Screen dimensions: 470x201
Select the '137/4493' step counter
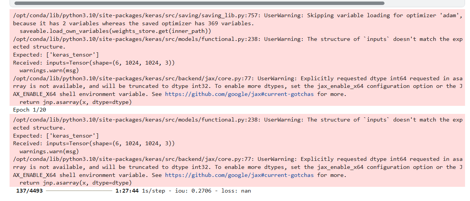point(30,191)
